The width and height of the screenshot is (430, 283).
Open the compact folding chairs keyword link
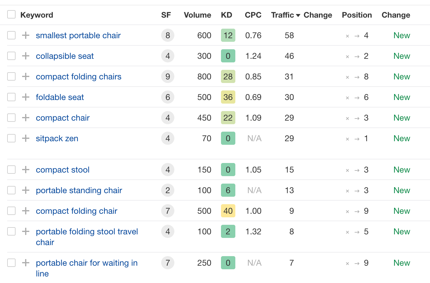point(78,77)
